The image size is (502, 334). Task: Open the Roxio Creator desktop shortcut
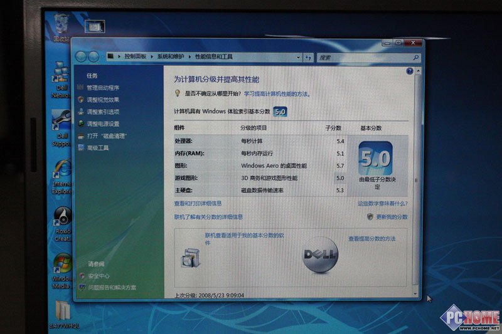62,224
